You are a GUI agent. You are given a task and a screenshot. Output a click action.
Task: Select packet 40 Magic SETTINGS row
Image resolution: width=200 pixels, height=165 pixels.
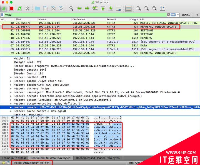pos(100,23)
